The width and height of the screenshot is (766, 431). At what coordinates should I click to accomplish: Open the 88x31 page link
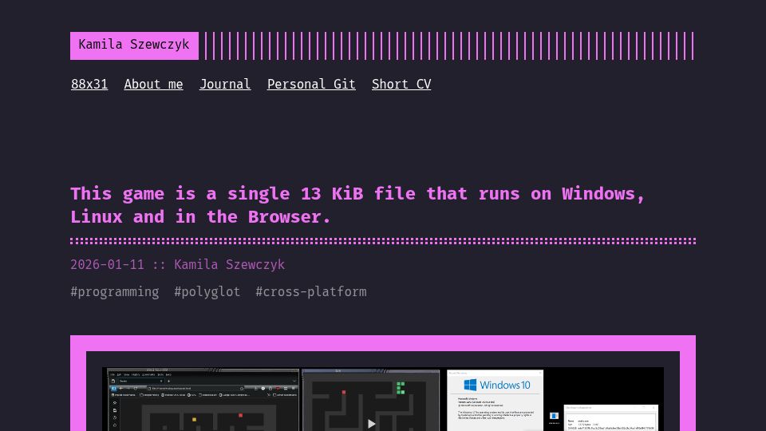click(89, 84)
